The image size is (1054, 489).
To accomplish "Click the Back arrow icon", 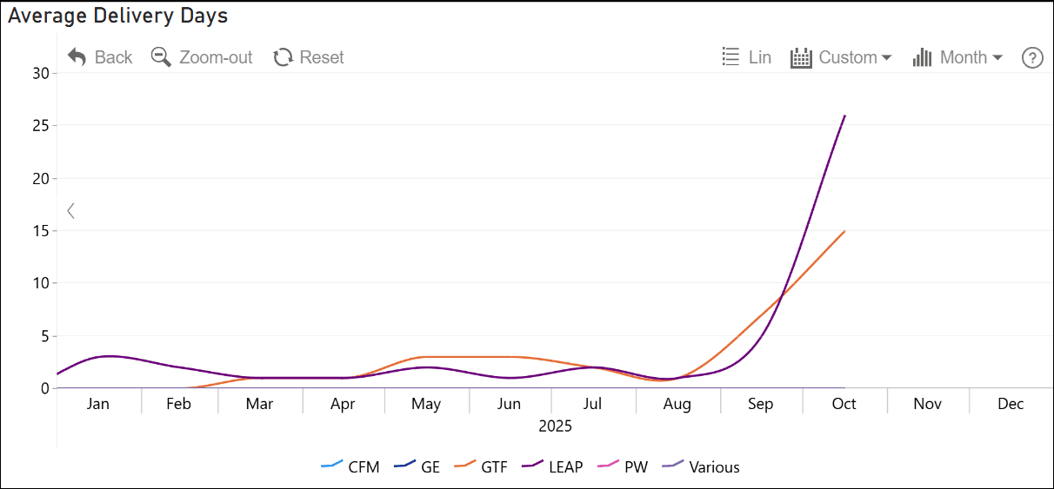I will click(x=77, y=57).
